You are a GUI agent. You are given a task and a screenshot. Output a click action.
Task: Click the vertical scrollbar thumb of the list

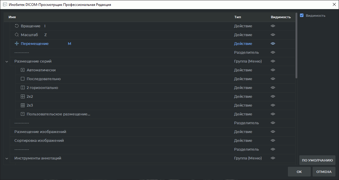[x=296, y=46]
